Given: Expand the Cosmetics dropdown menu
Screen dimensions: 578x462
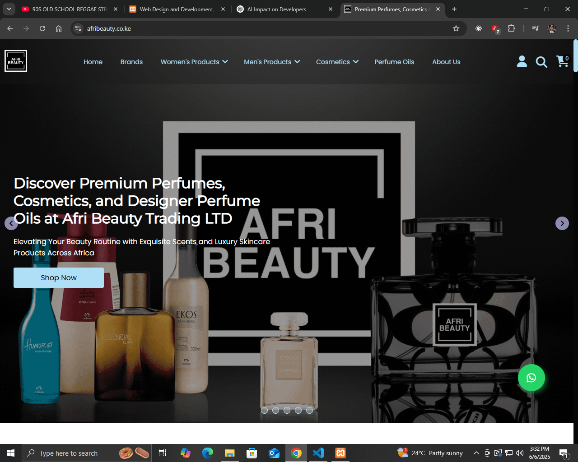Looking at the screenshot, I should 337,62.
